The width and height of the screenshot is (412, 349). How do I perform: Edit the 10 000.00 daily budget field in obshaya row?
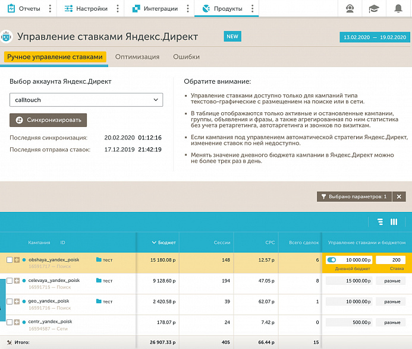tap(348, 260)
